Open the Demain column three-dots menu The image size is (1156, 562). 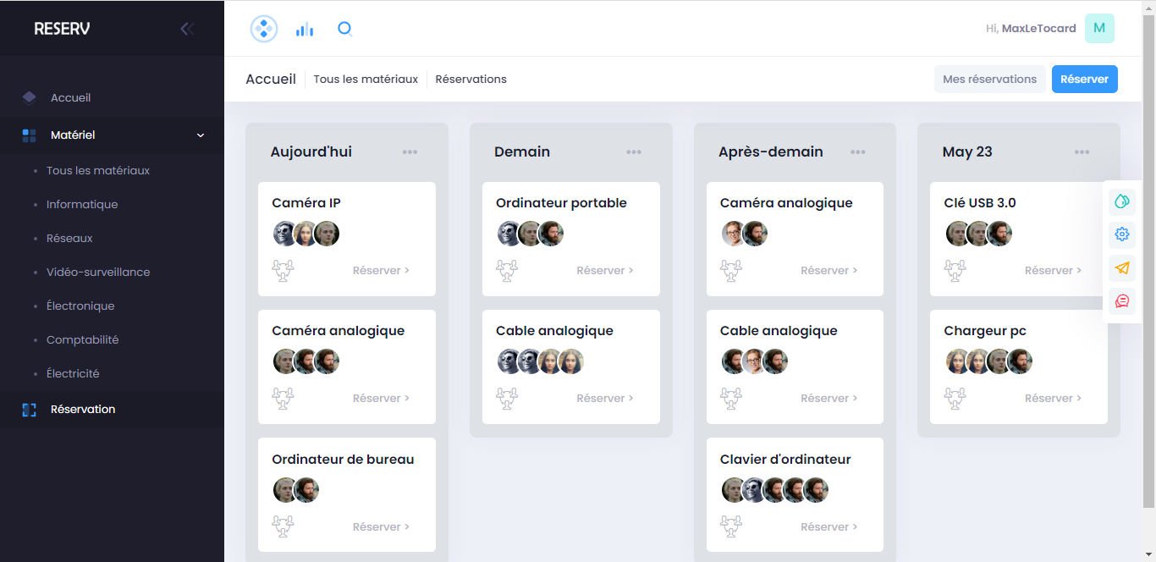(634, 152)
